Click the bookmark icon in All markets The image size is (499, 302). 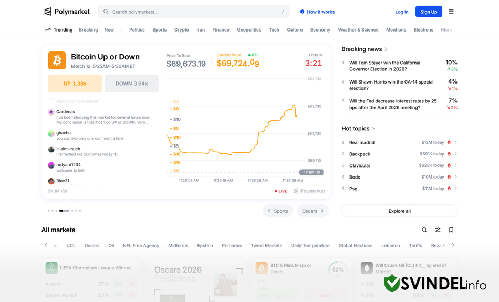pyautogui.click(x=451, y=230)
